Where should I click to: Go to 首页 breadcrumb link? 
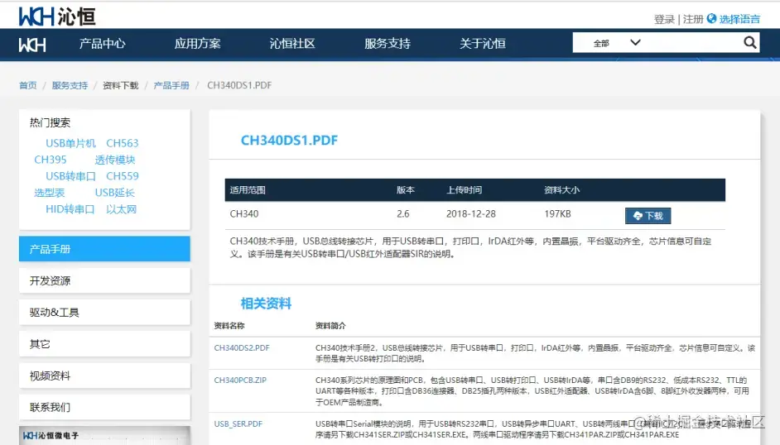pyautogui.click(x=28, y=85)
